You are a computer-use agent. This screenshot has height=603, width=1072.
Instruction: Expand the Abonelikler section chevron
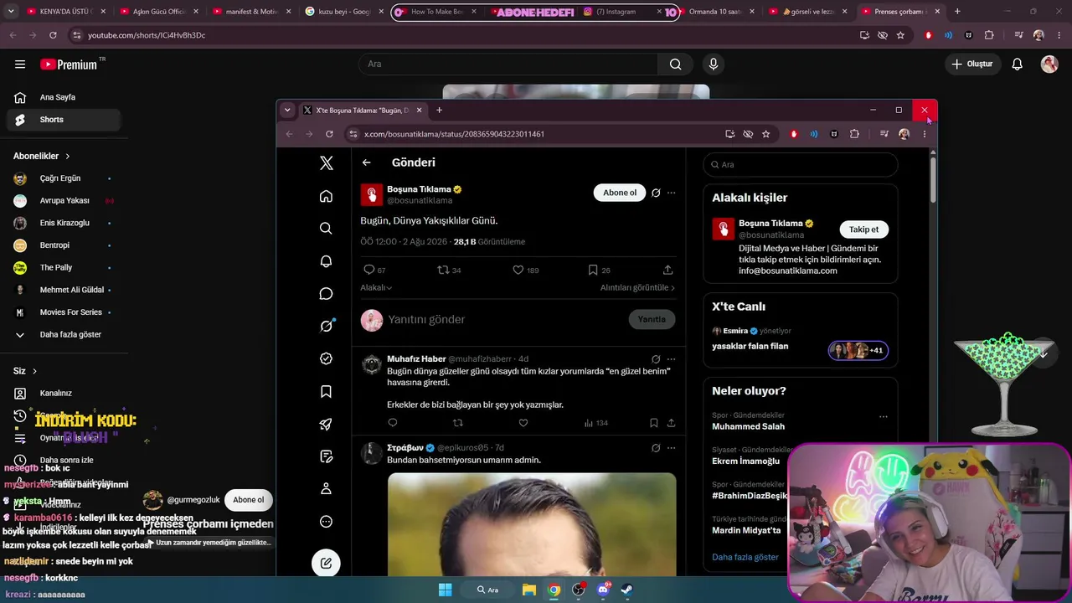[x=68, y=157]
